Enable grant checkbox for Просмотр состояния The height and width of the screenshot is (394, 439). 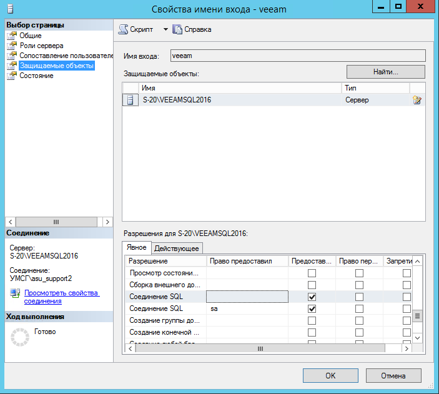[x=312, y=273]
